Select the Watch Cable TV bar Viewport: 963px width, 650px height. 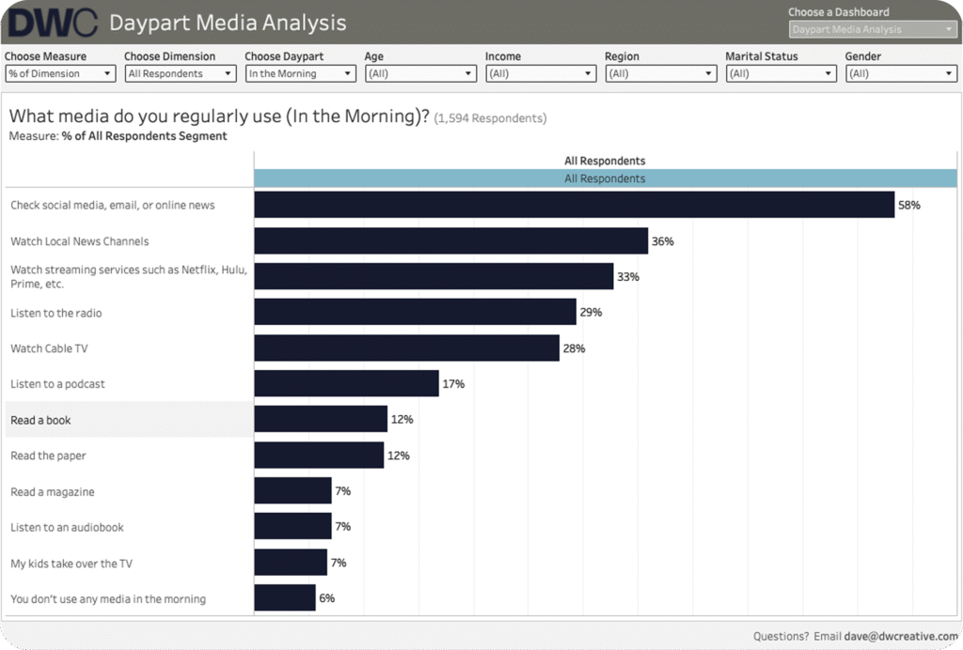click(406, 348)
